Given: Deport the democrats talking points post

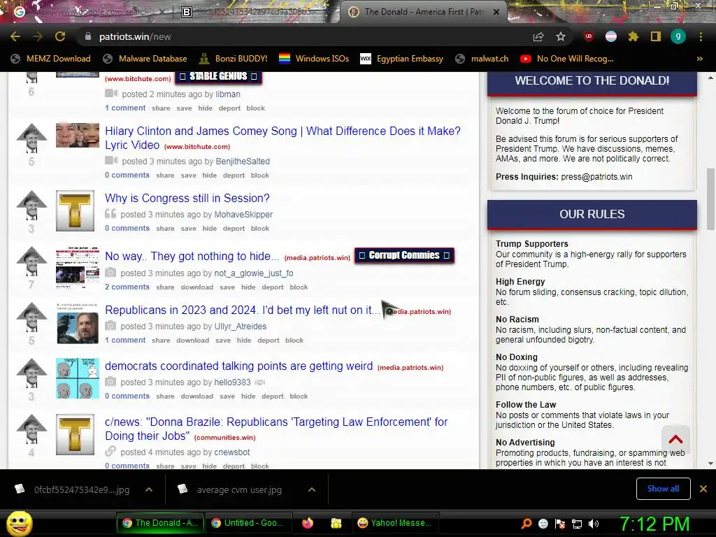Looking at the screenshot, I should (273, 396).
